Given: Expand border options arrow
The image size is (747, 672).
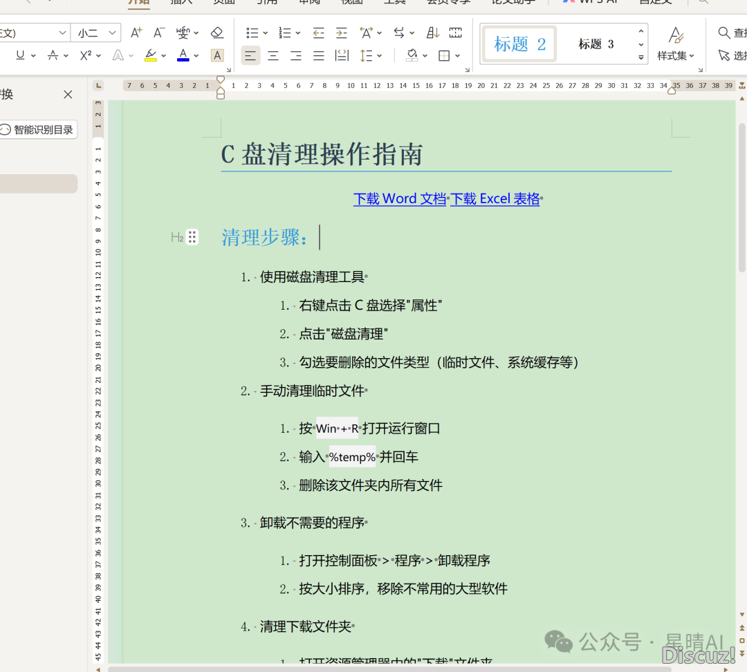Looking at the screenshot, I should [x=458, y=56].
